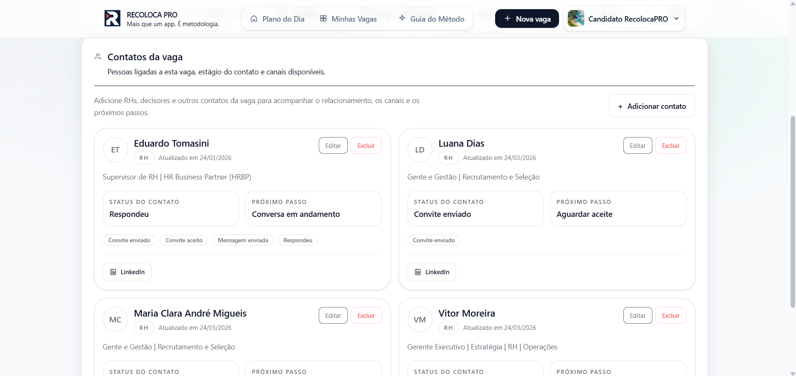Click the page's vertical scrollbar thumb
The image size is (796, 376).
(793, 212)
